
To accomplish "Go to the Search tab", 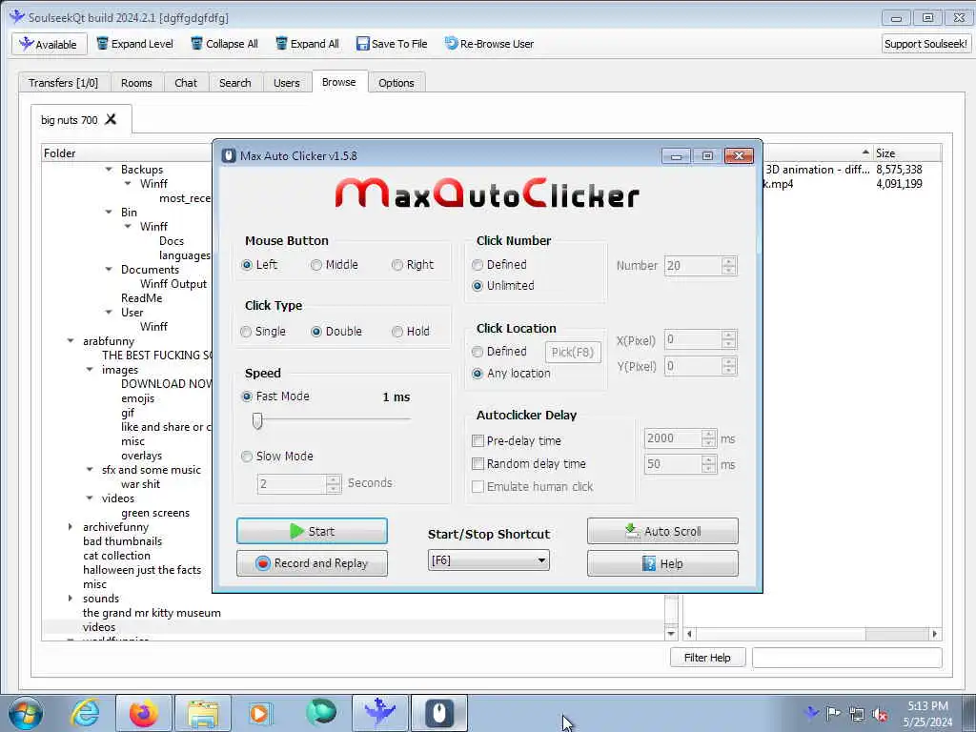I will pos(234,83).
